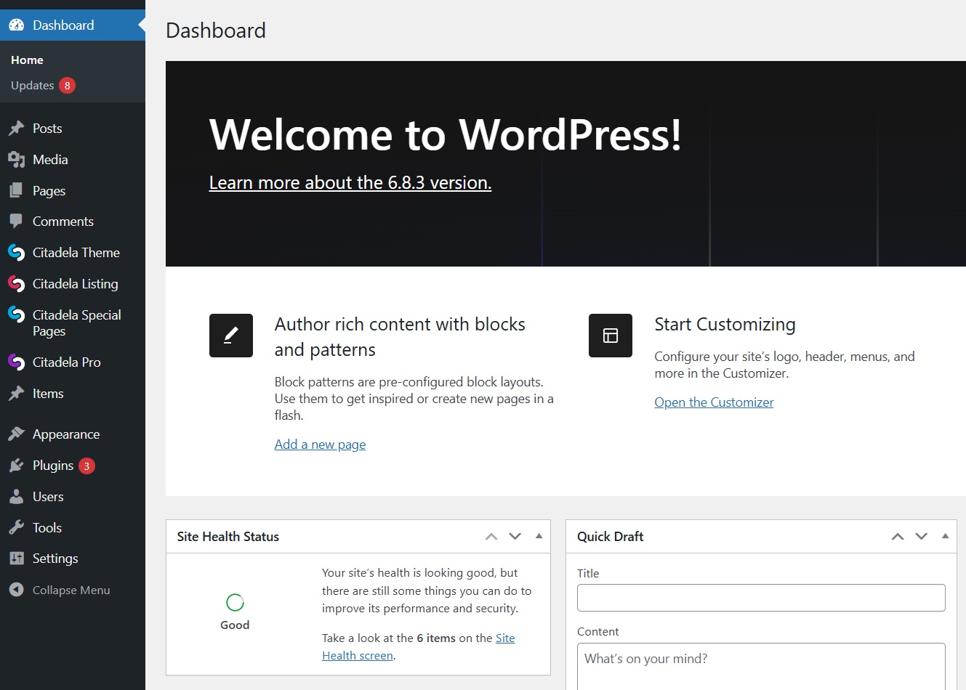
Task: Click the Comments speech bubble icon
Action: 16,222
